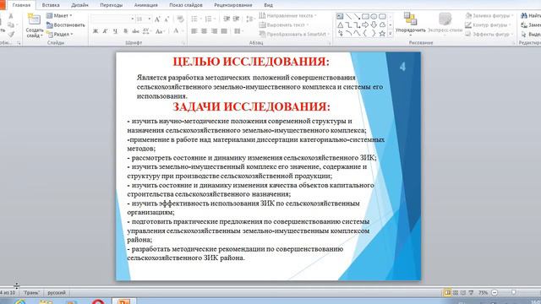The width and height of the screenshot is (541, 304).
Task: Open Выровнять текст dropdown
Action: 284,25
